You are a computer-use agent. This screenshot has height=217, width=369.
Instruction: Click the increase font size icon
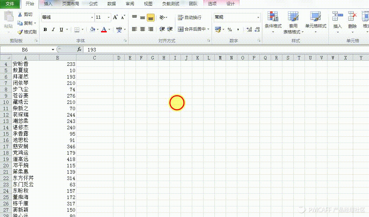tap(115, 17)
